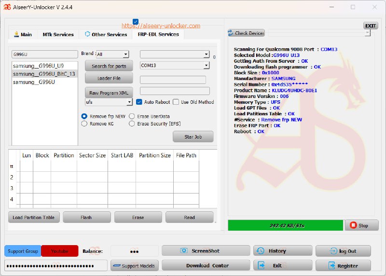Click the arrow icon on log Out
Screen dimensions: 386x276
[333, 251]
